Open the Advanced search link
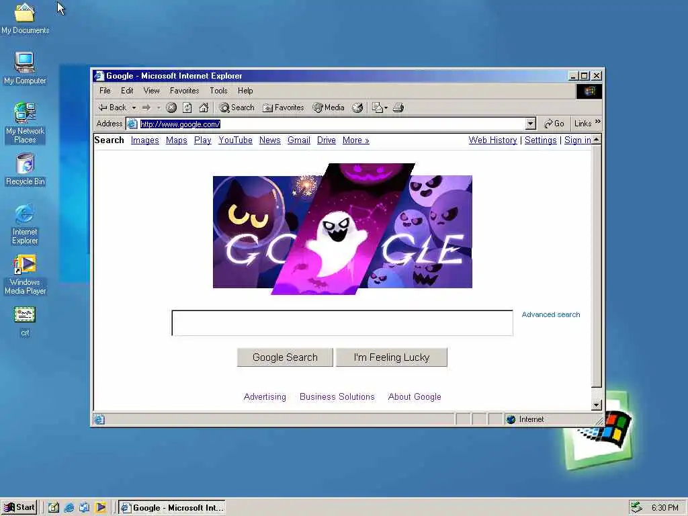Image resolution: width=688 pixels, height=516 pixels. click(551, 314)
